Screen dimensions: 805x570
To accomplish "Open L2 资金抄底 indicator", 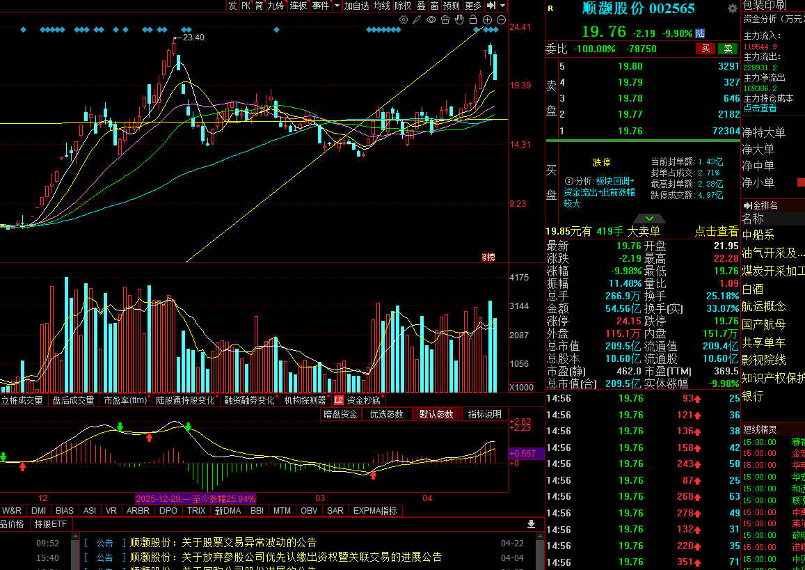I will click(358, 401).
